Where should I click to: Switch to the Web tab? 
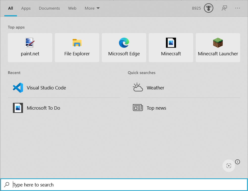(72, 8)
